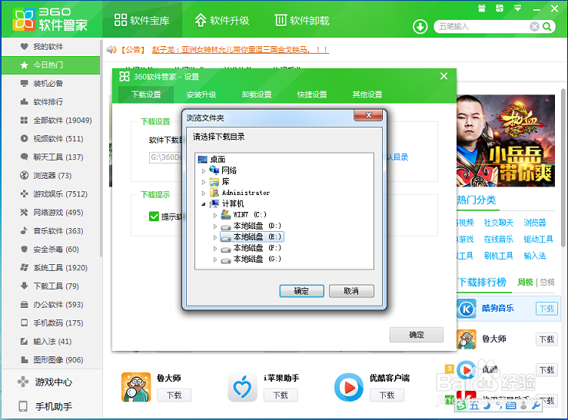Click the 五笔输入 search field

[483, 26]
